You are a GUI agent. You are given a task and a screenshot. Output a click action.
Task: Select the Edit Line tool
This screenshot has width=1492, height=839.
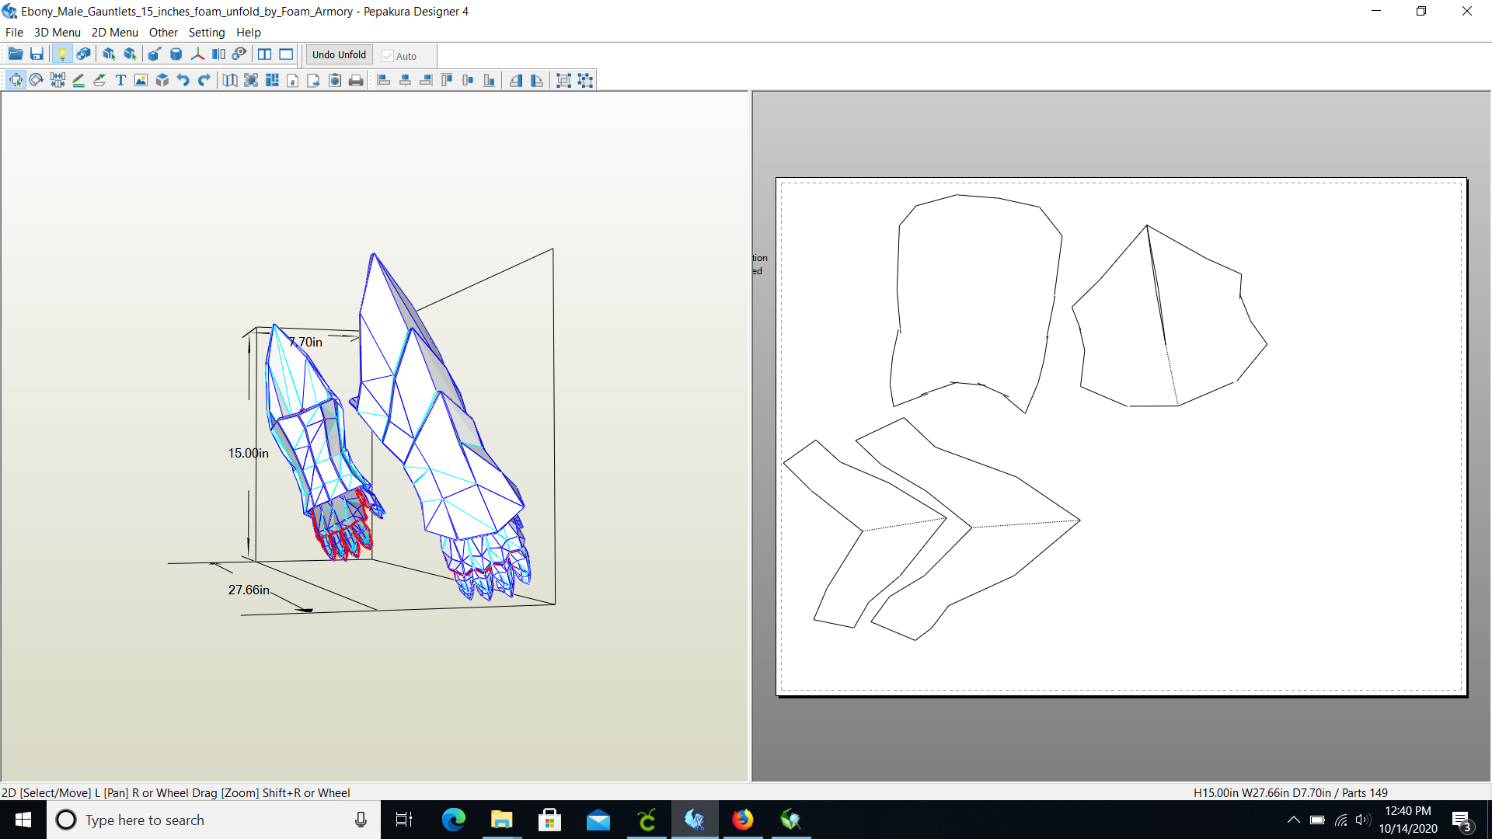[78, 79]
